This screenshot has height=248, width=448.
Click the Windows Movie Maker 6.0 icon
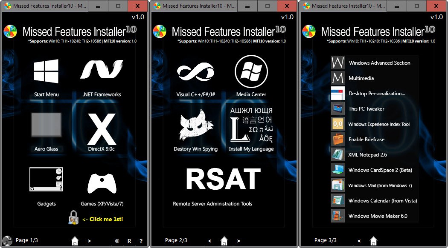coord(338,216)
